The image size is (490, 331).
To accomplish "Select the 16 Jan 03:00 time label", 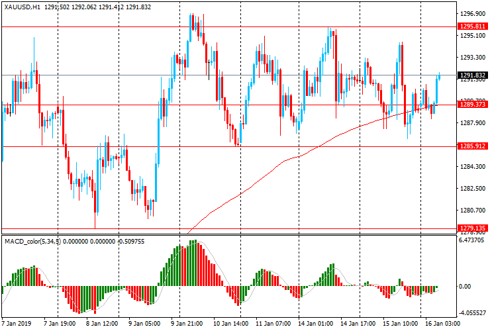I will point(440,324).
